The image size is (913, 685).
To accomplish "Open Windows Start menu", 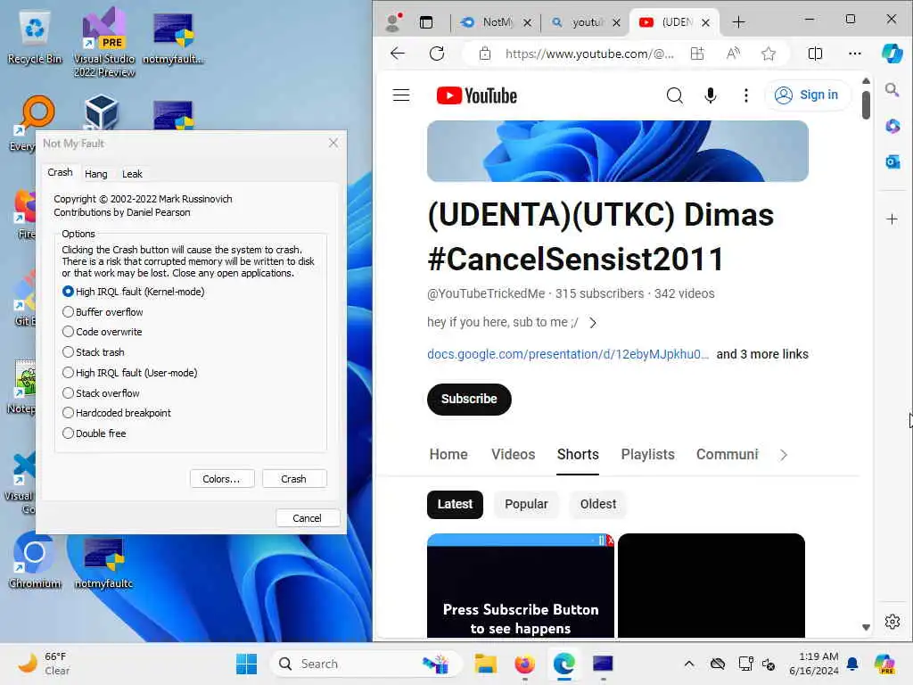I will coord(246,664).
